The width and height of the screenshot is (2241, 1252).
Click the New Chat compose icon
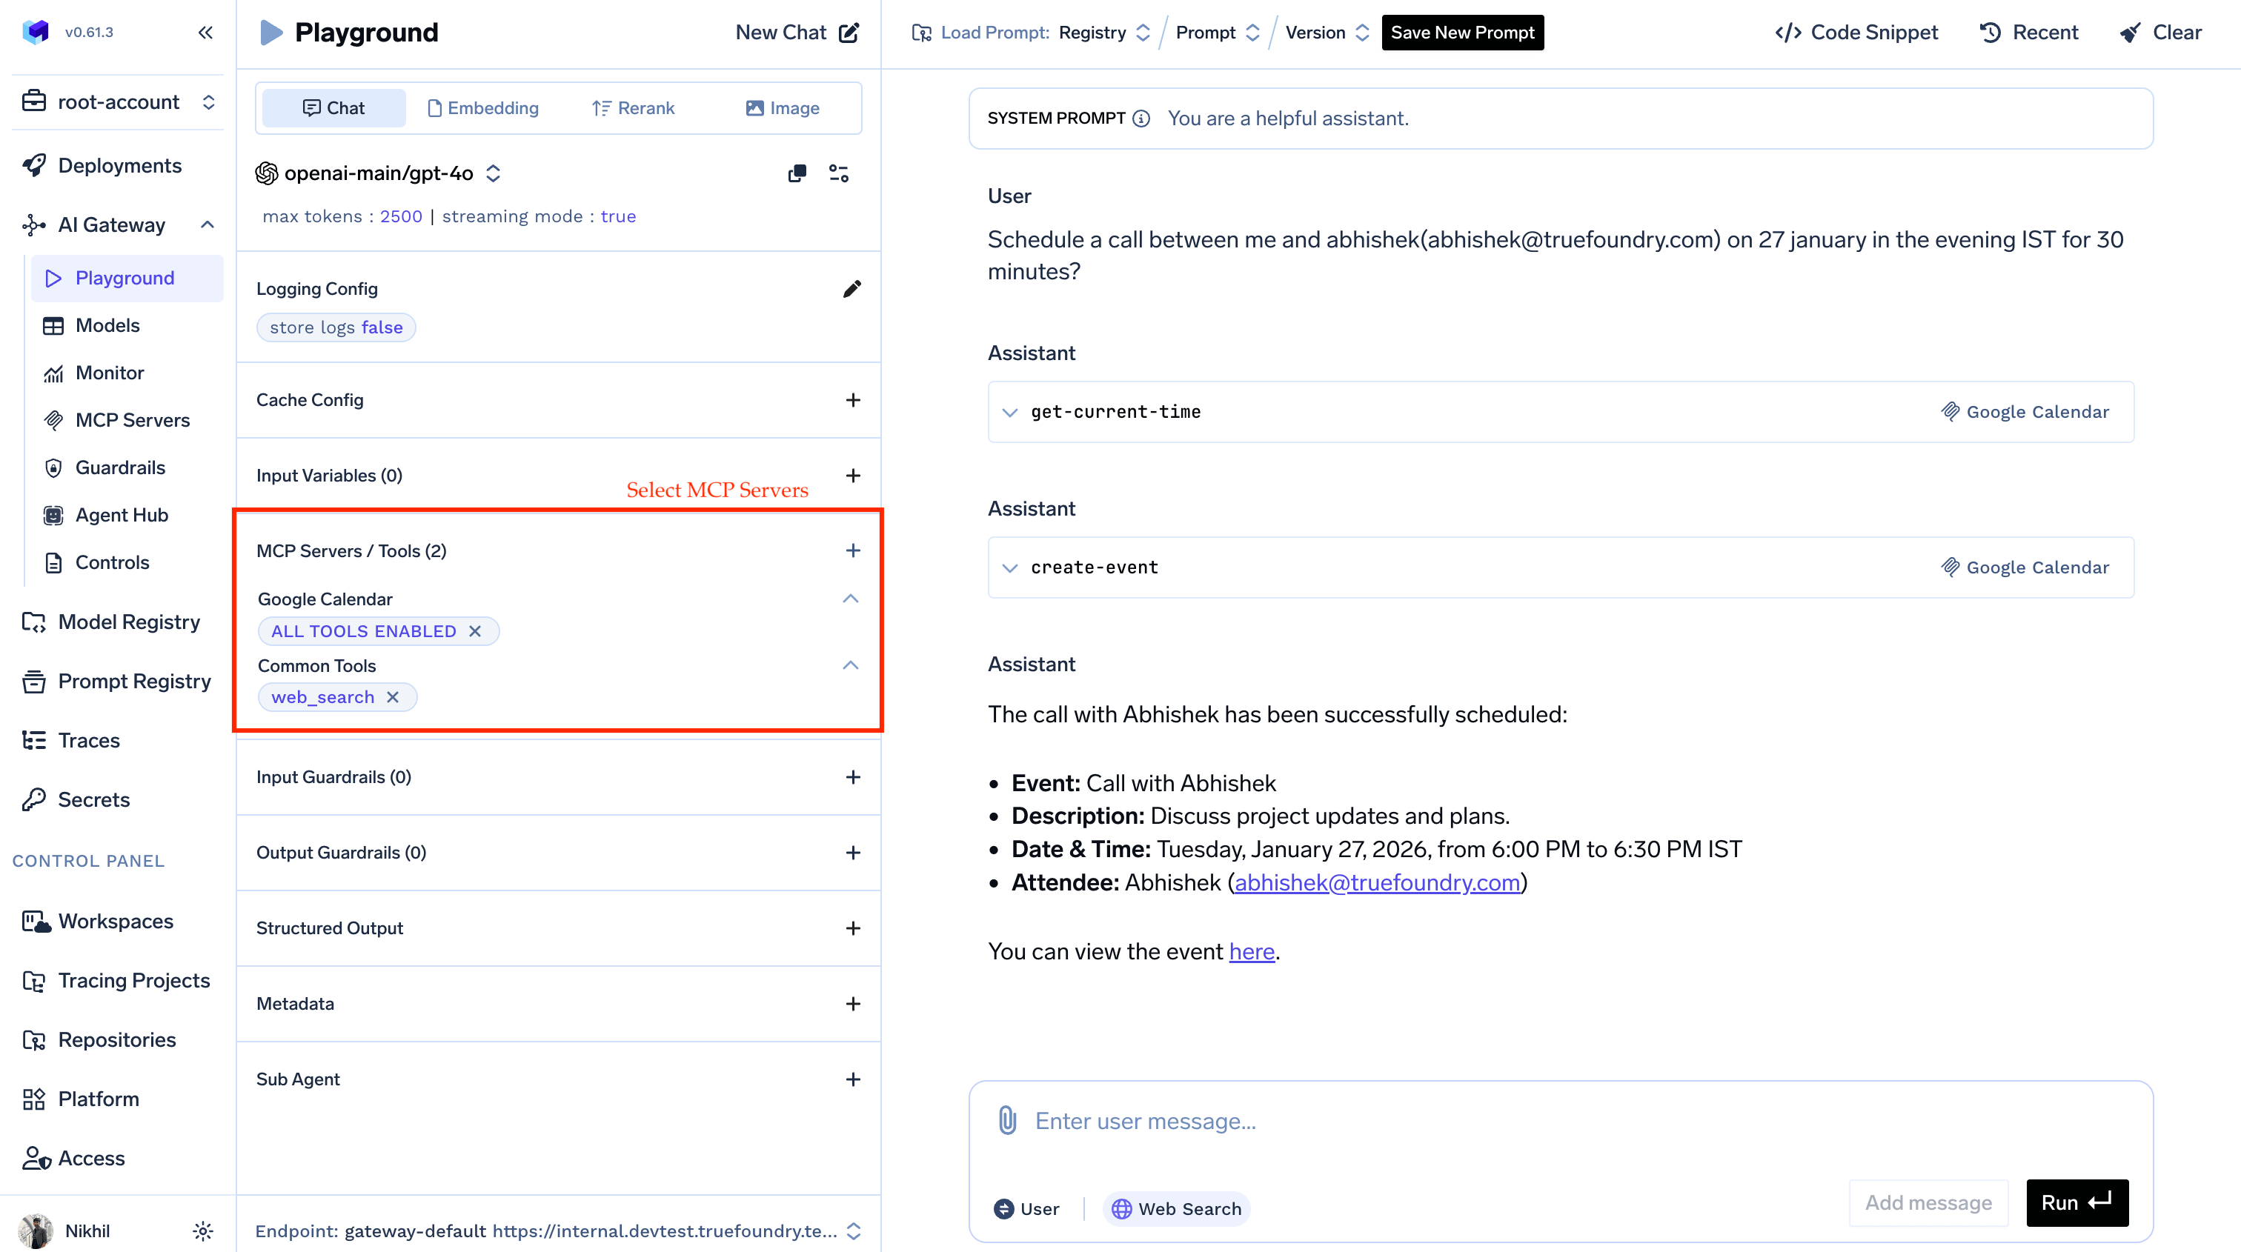click(849, 32)
